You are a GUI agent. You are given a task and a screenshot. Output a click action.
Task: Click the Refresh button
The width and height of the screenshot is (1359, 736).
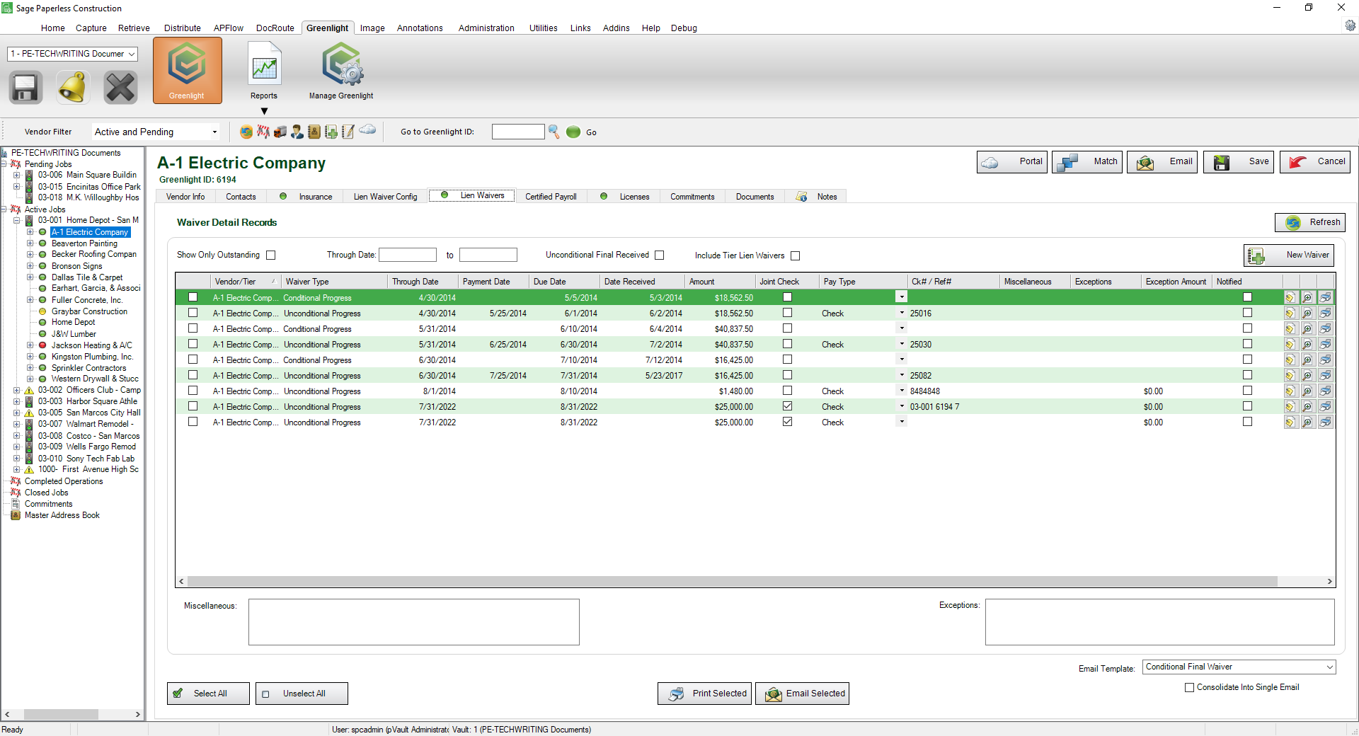[1310, 222]
